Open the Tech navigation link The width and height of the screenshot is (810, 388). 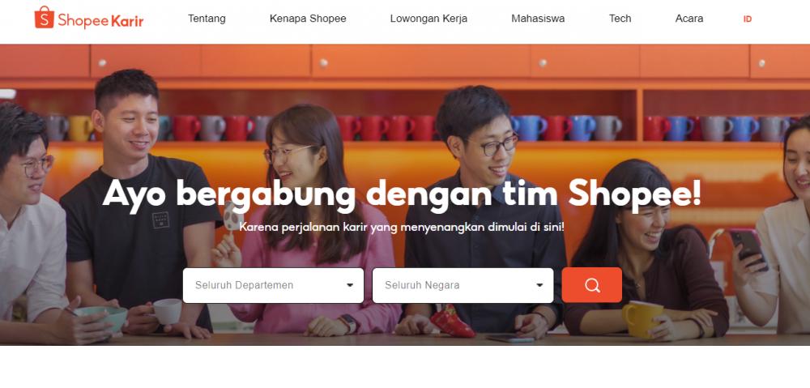620,19
